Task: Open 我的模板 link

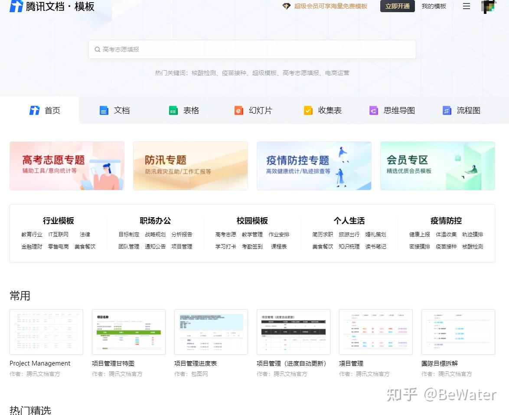Action: [434, 6]
